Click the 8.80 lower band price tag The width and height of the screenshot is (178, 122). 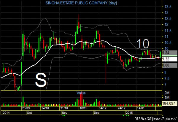coord(170,65)
